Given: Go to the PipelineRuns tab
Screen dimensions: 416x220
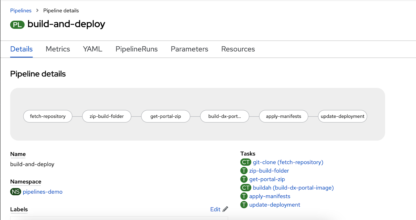Looking at the screenshot, I should pos(136,49).
